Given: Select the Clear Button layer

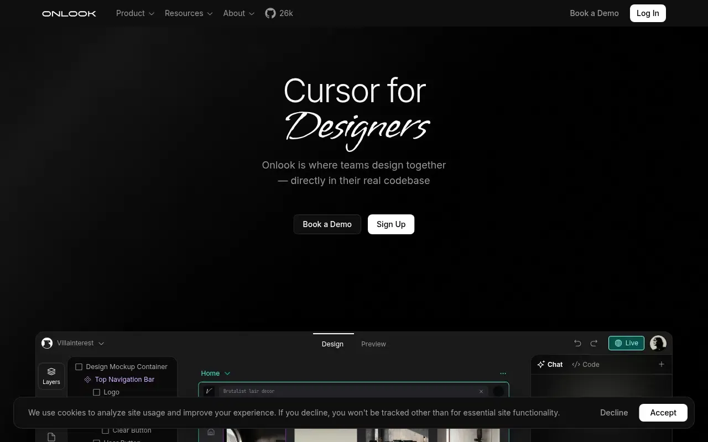Looking at the screenshot, I should point(127,430).
